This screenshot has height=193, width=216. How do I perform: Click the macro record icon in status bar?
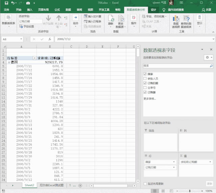pos(3,191)
